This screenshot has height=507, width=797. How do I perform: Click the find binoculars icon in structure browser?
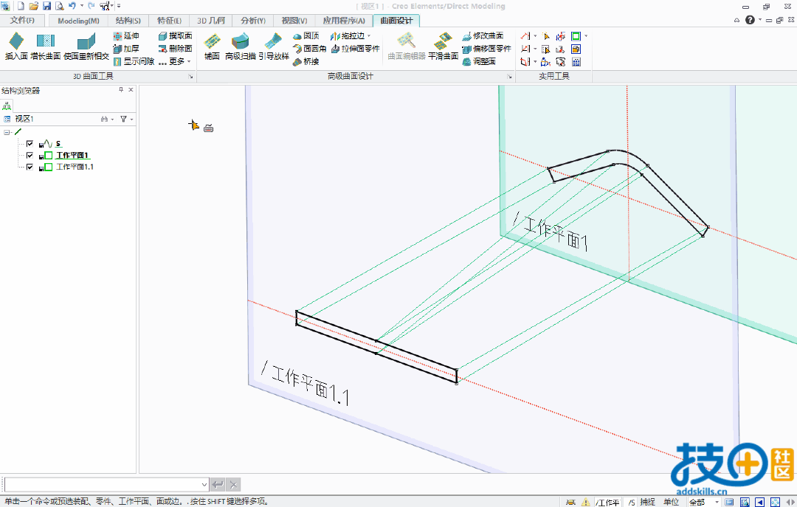104,119
